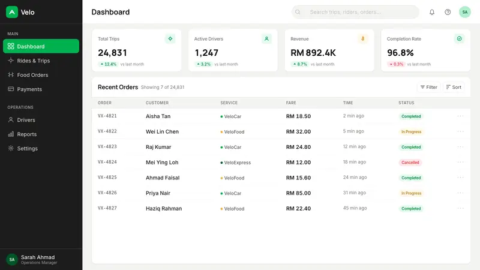The image size is (480, 270).
Task: Click the search magnifier icon
Action: (298, 12)
